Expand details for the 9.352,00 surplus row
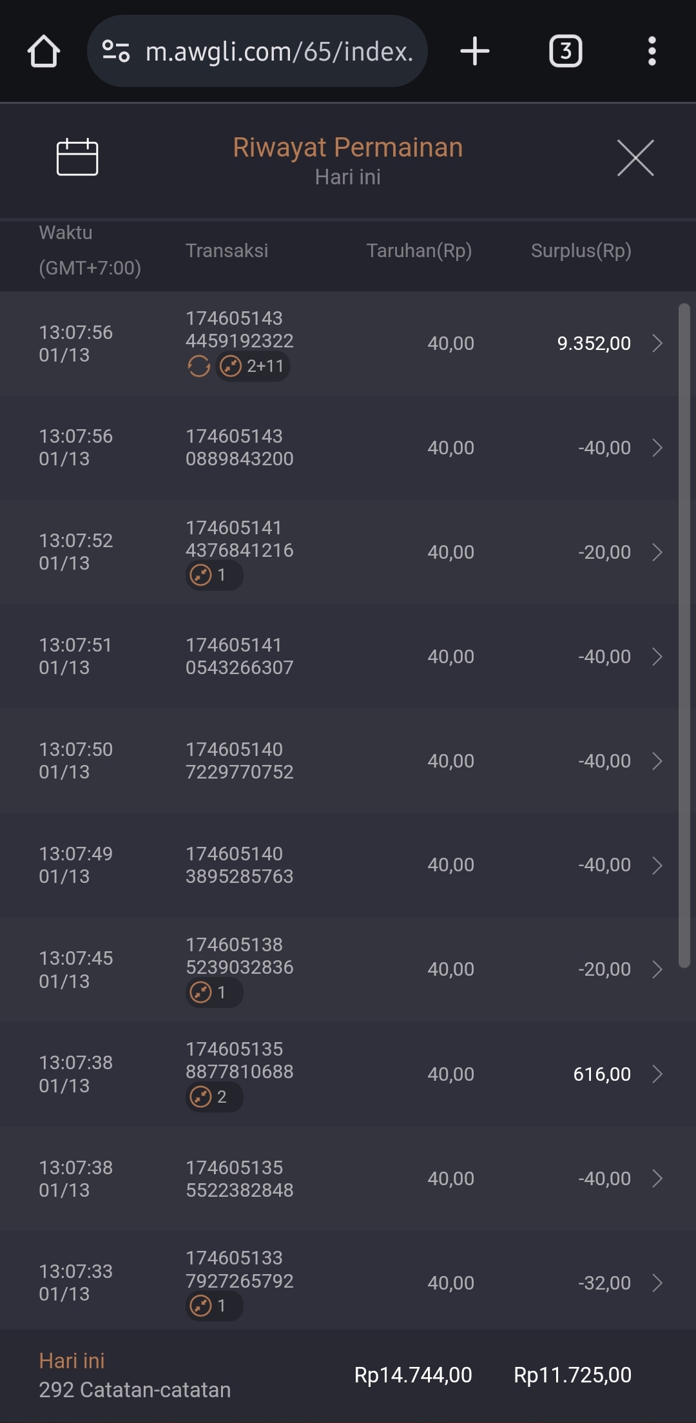Screen dimensions: 696x1423 (657, 344)
